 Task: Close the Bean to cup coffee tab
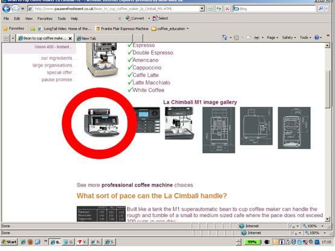click(x=70, y=39)
